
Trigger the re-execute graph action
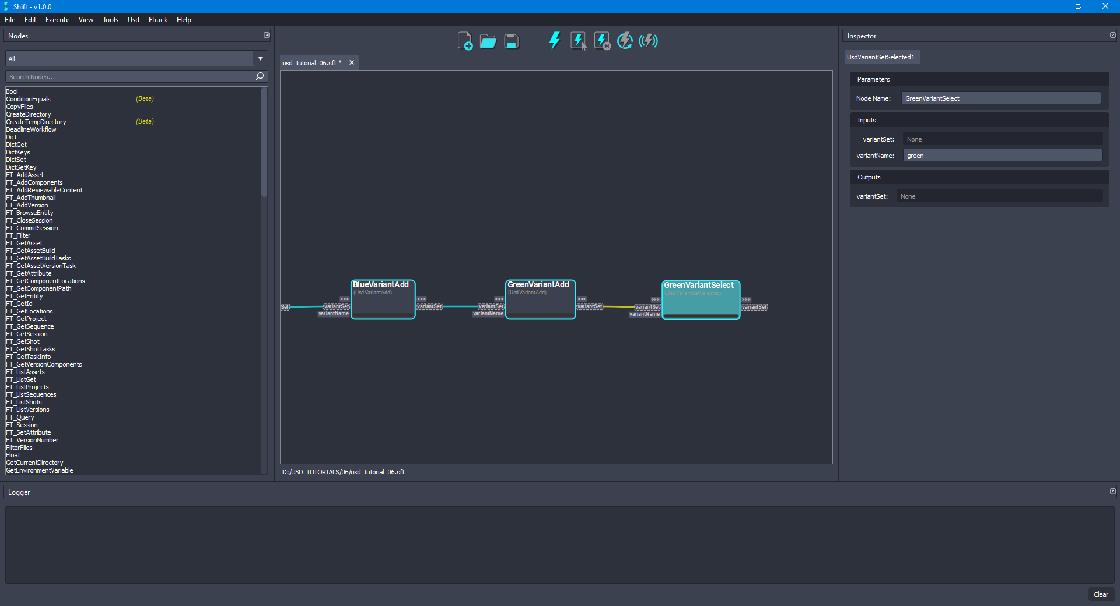[x=625, y=41]
